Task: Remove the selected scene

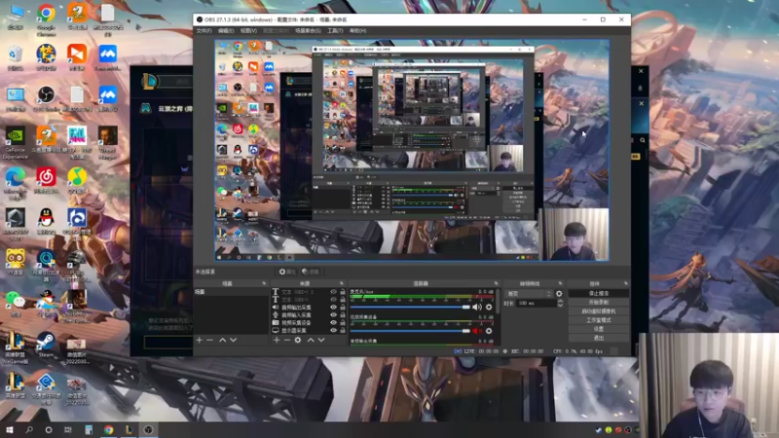Action: (x=209, y=340)
